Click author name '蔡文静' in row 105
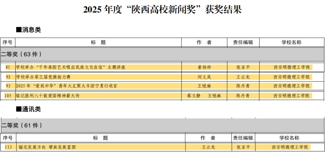This screenshot has width=325, height=152. tap(193, 96)
